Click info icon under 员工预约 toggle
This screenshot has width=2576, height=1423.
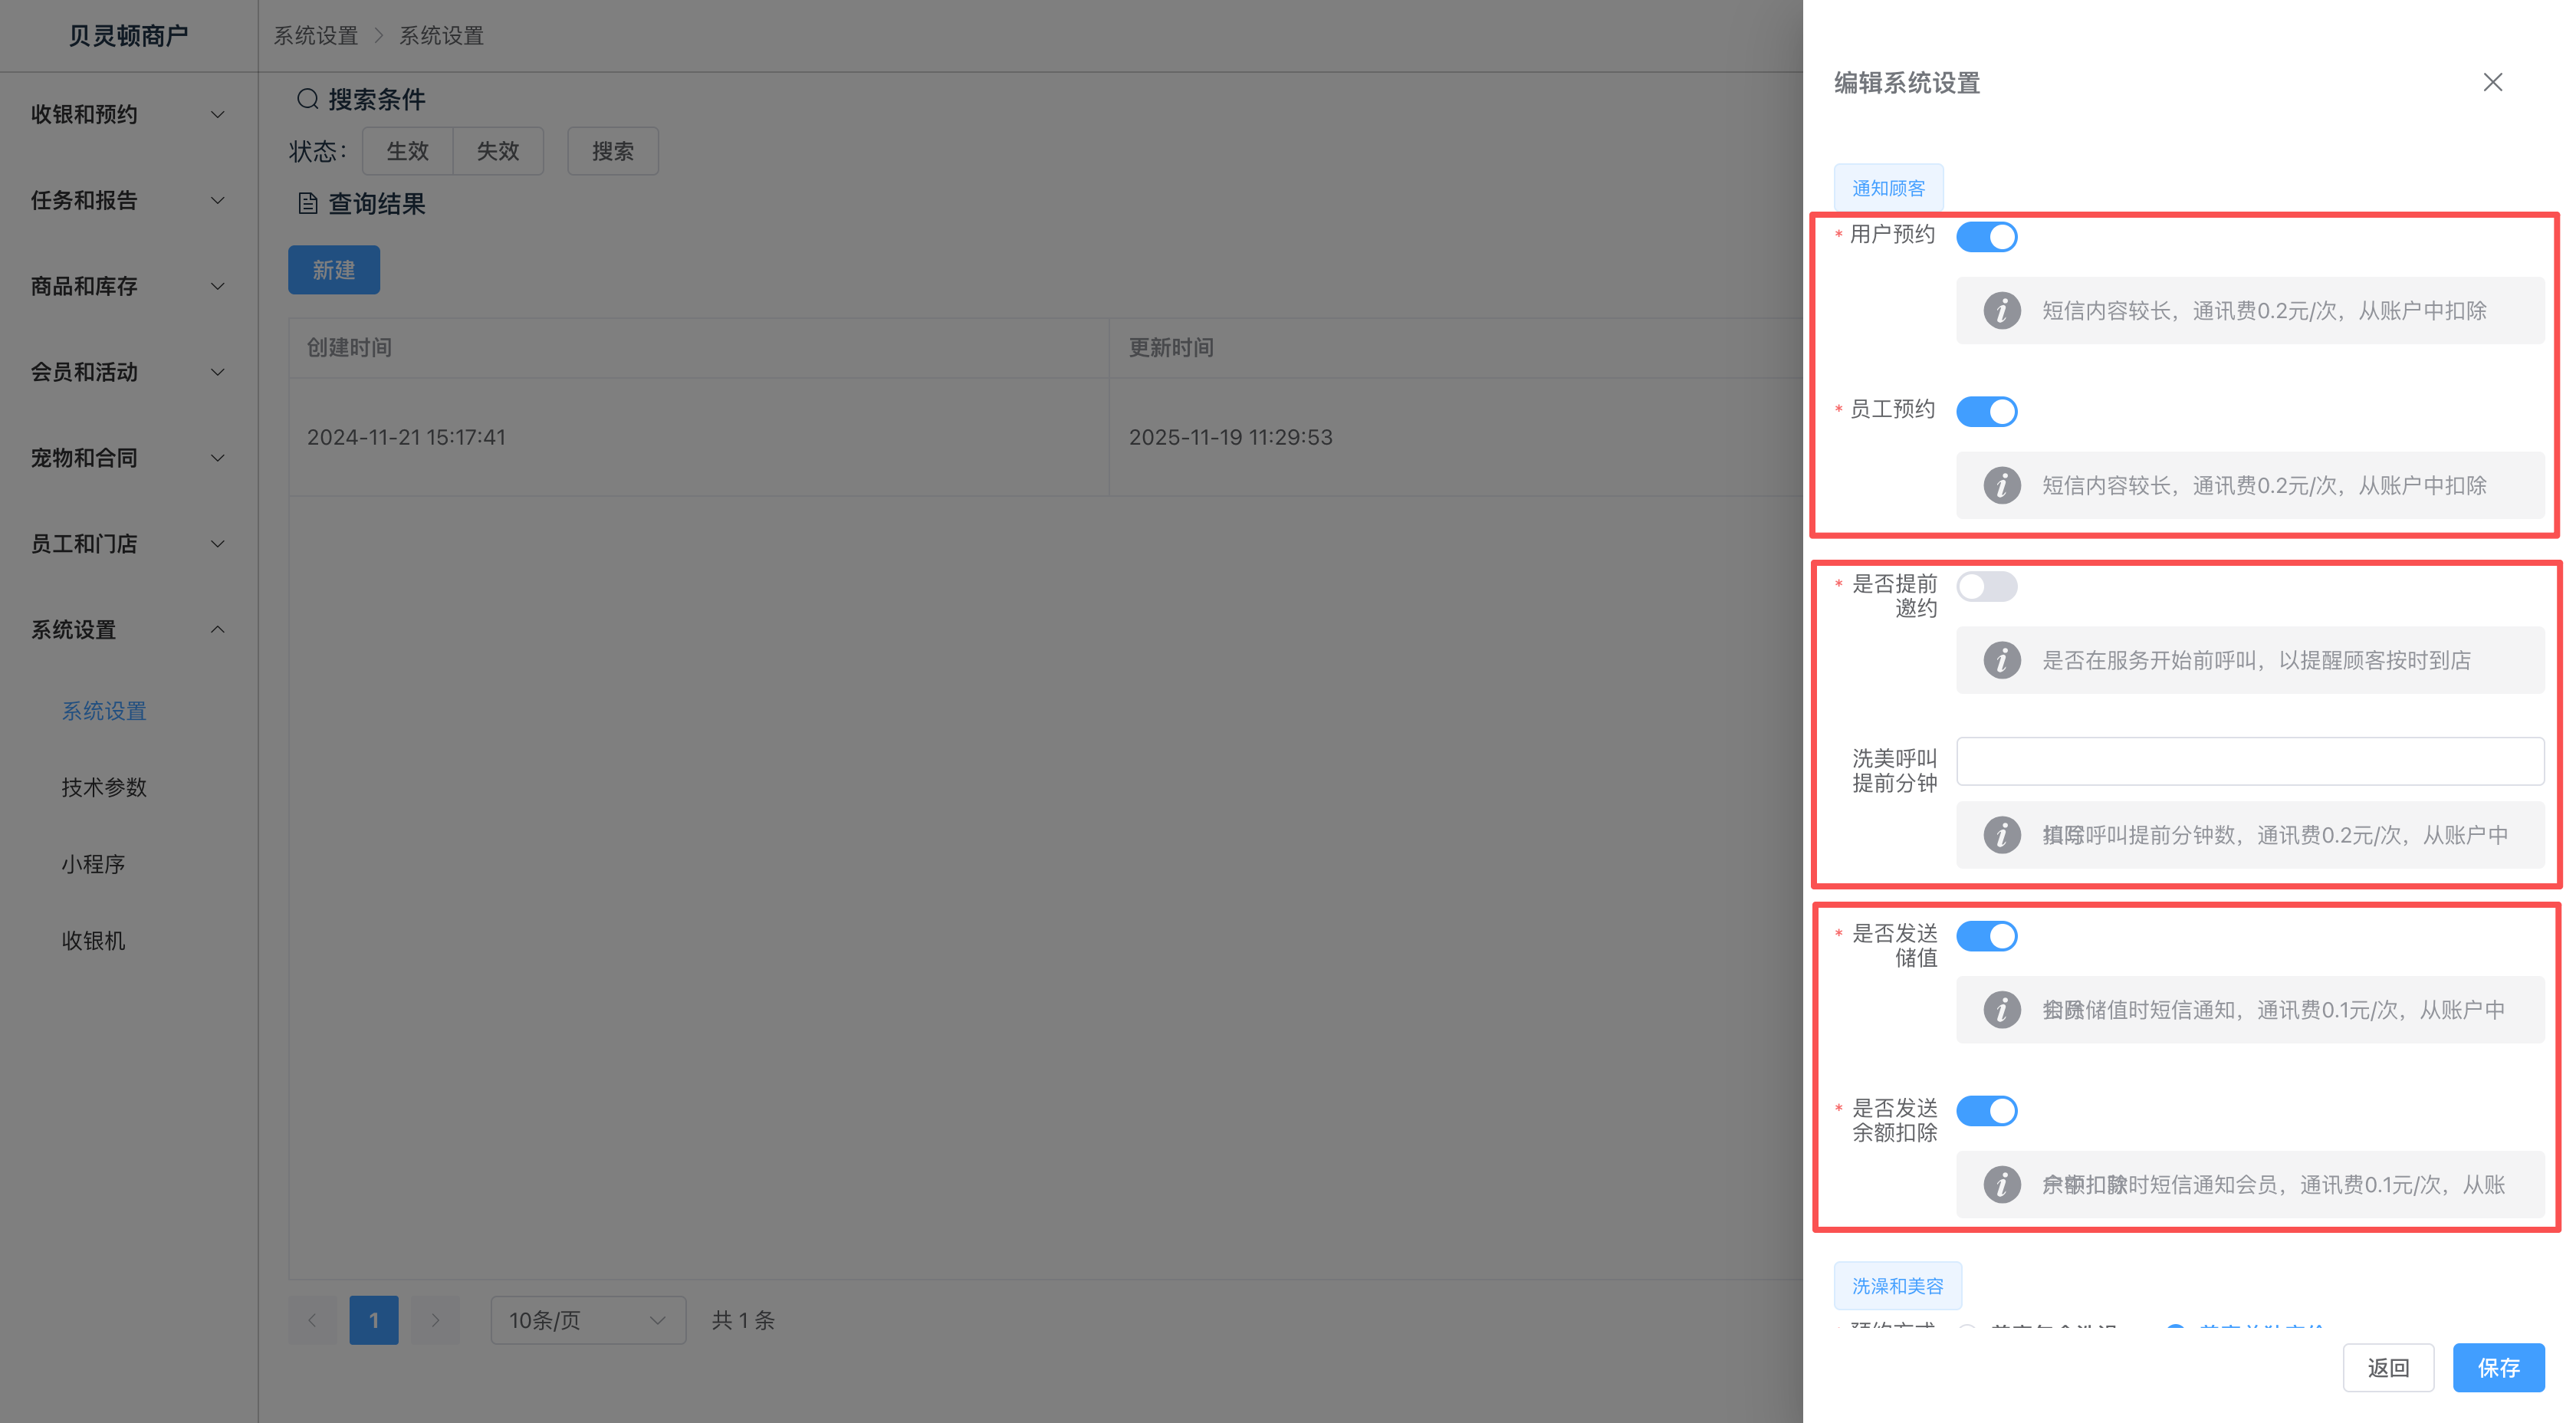click(x=2001, y=486)
